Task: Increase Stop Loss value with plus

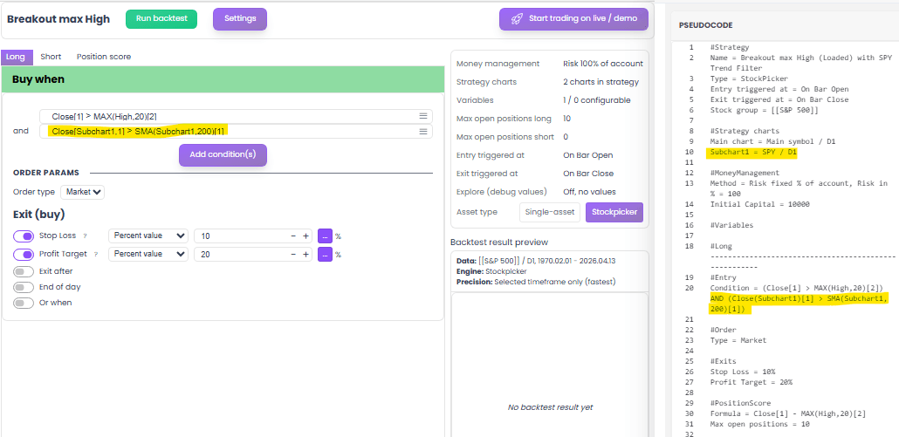Action: click(x=305, y=236)
